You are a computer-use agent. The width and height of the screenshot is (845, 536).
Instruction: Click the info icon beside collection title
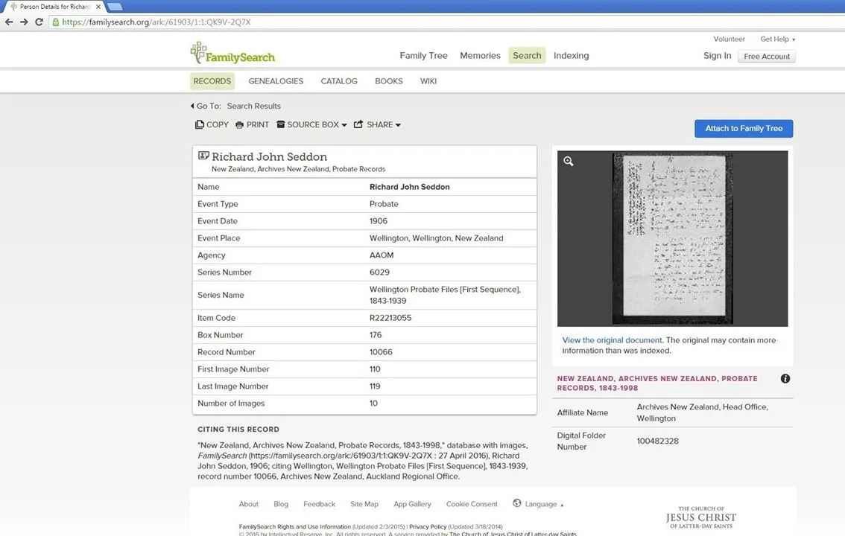(x=785, y=378)
